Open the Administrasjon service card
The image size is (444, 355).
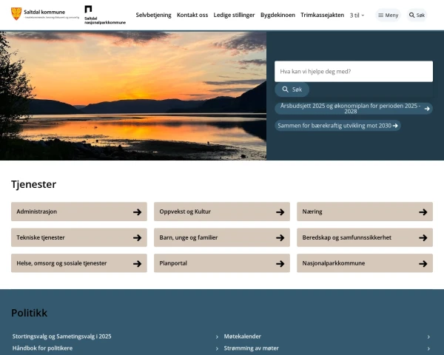79,212
